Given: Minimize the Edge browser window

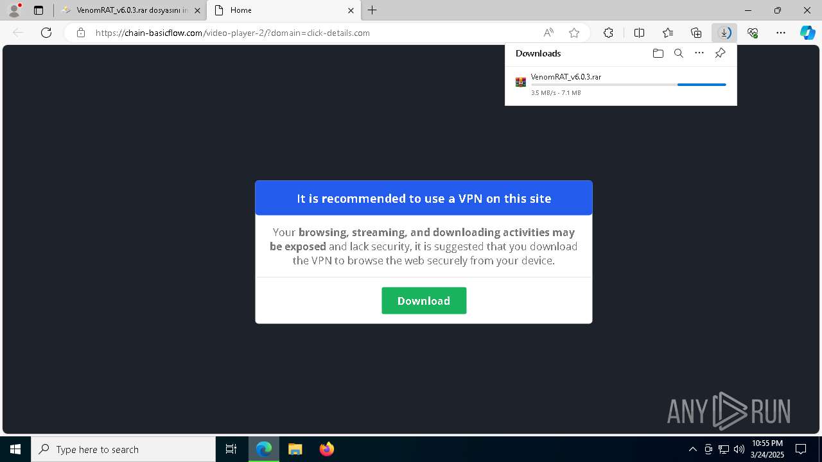Looking at the screenshot, I should [748, 10].
